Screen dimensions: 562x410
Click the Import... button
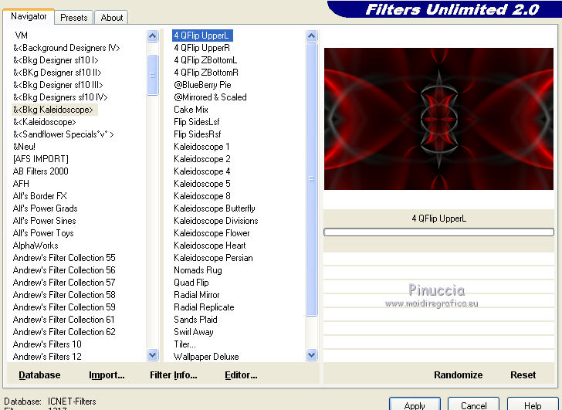tap(107, 375)
